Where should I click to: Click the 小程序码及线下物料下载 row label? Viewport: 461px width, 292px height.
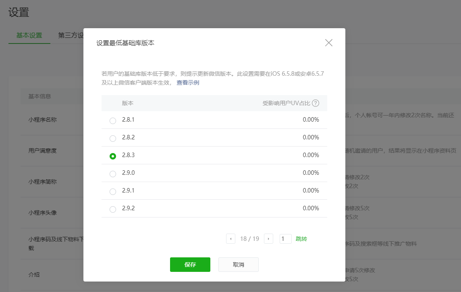56,244
